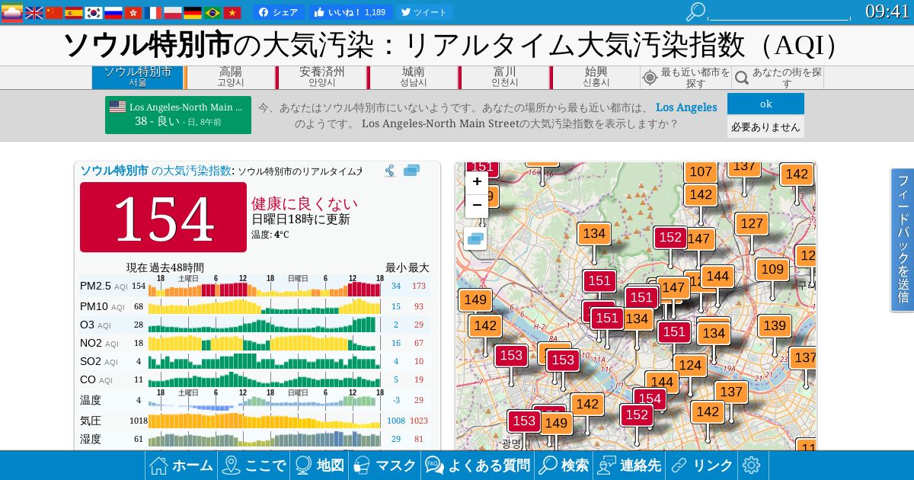Select the 湿度 chart row
Screen dimensions: 914x480
coord(254,439)
